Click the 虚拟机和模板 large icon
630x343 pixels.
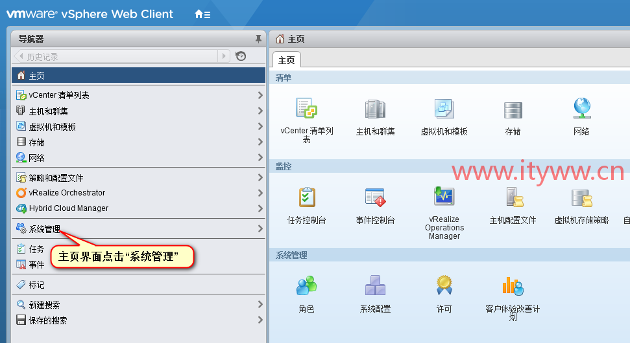[444, 109]
